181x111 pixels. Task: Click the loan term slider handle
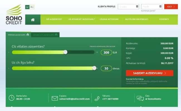94,68
